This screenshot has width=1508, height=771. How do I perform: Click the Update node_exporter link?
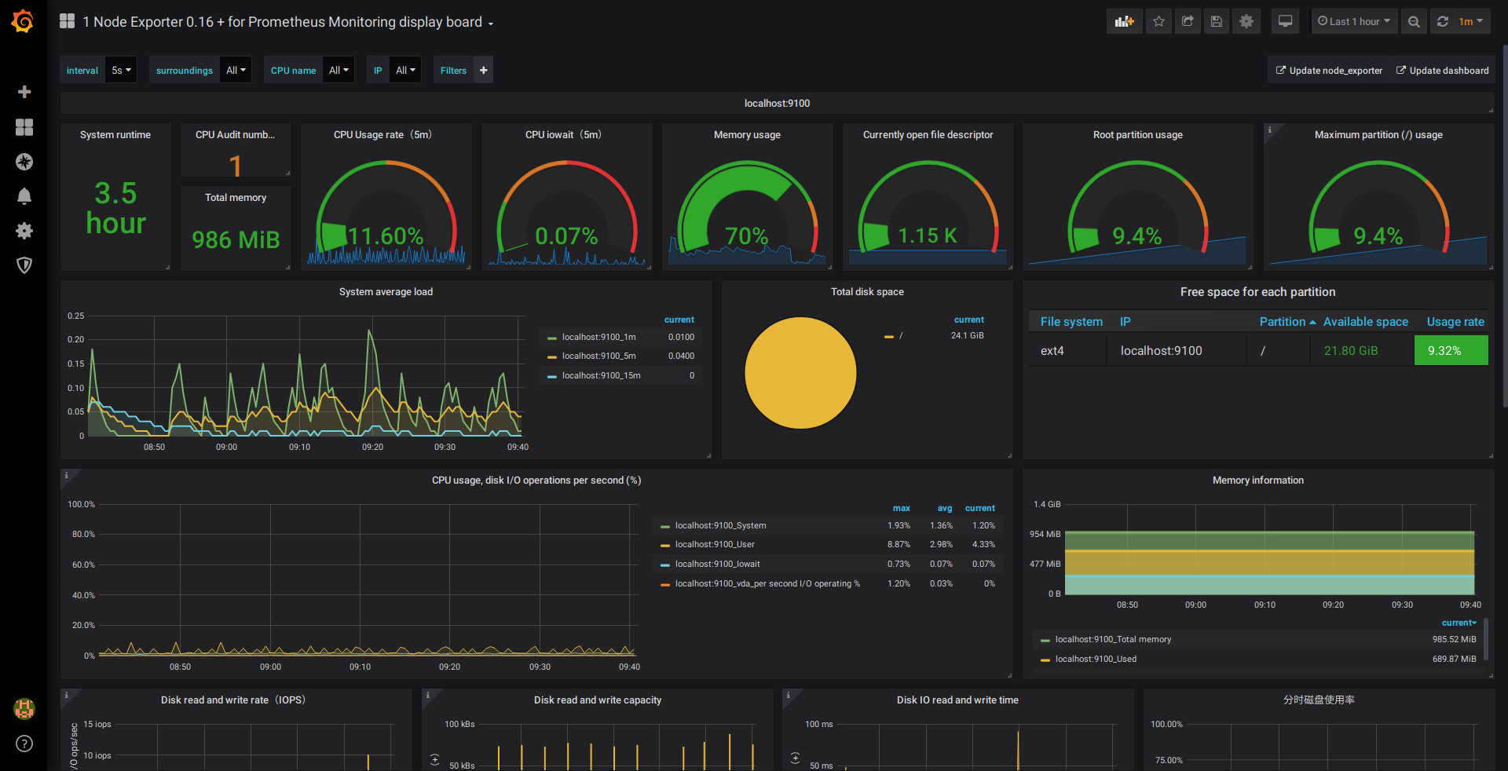(x=1329, y=71)
